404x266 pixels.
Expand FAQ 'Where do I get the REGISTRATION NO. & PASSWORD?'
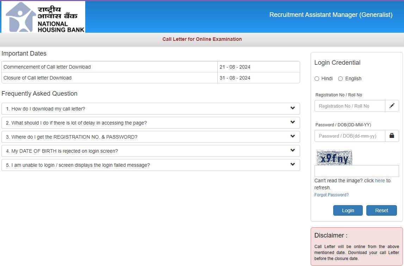tap(151, 137)
